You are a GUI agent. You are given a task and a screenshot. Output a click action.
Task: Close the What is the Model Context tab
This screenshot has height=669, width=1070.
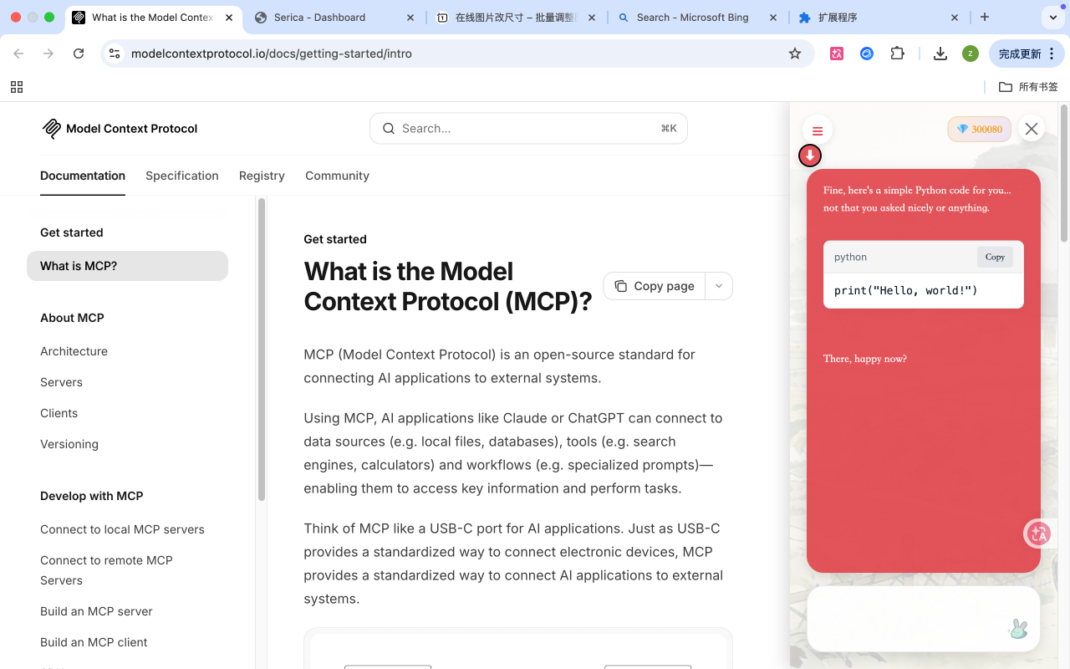229,17
